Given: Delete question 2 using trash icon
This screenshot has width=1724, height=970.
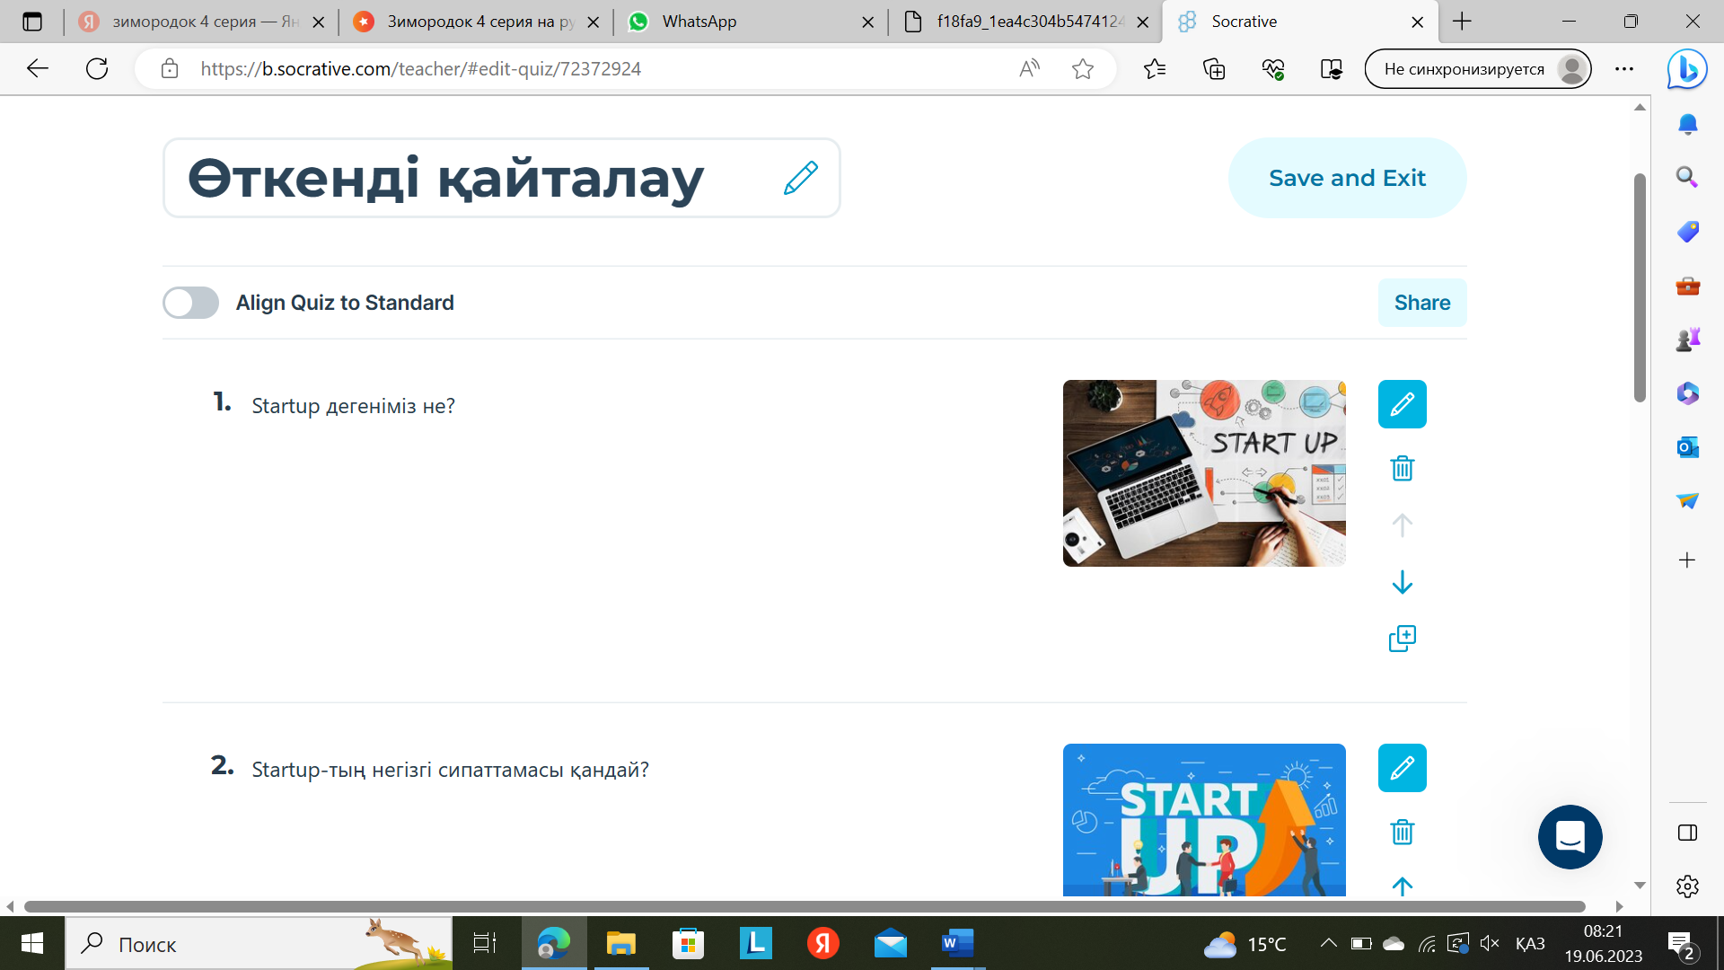Looking at the screenshot, I should point(1402,832).
